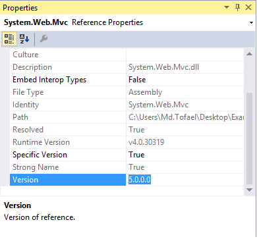The height and width of the screenshot is (241, 257).
Task: Click the Strong Name property label
Action: (x=36, y=167)
